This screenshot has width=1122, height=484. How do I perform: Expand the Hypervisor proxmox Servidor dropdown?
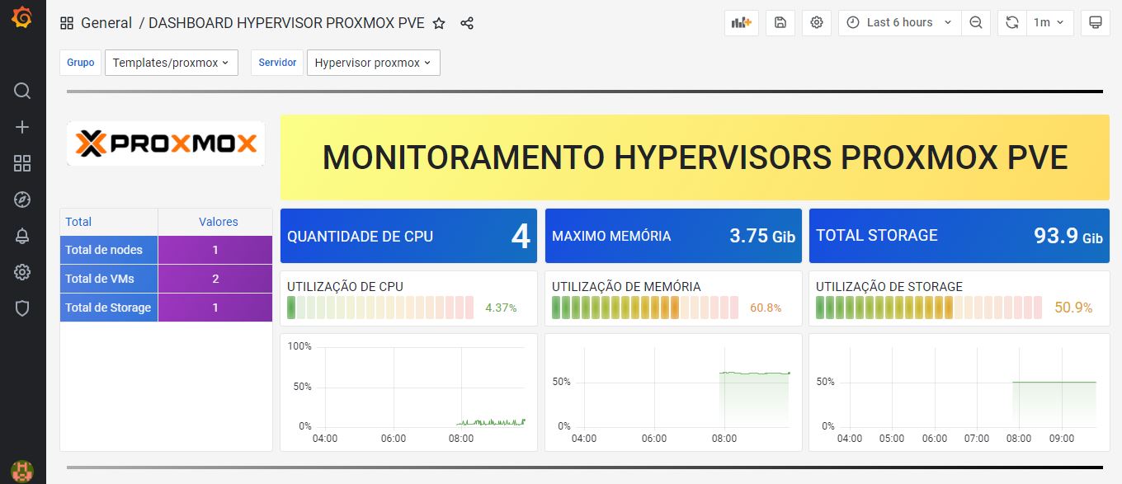[373, 63]
